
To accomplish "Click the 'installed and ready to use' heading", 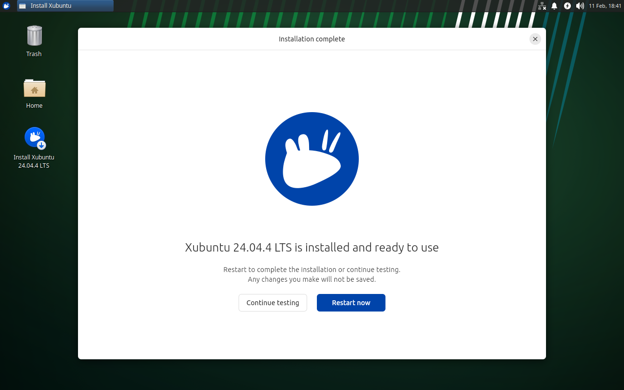I will point(312,248).
